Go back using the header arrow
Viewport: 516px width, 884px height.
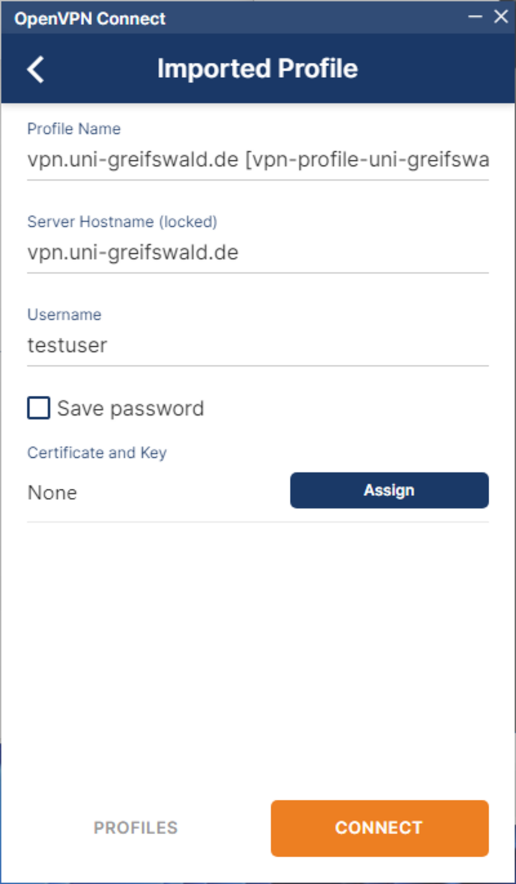pyautogui.click(x=36, y=69)
